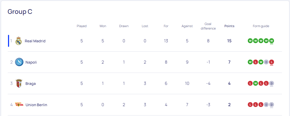This screenshot has width=290, height=116.
Task: Select the Form guide column header
Action: point(261,26)
